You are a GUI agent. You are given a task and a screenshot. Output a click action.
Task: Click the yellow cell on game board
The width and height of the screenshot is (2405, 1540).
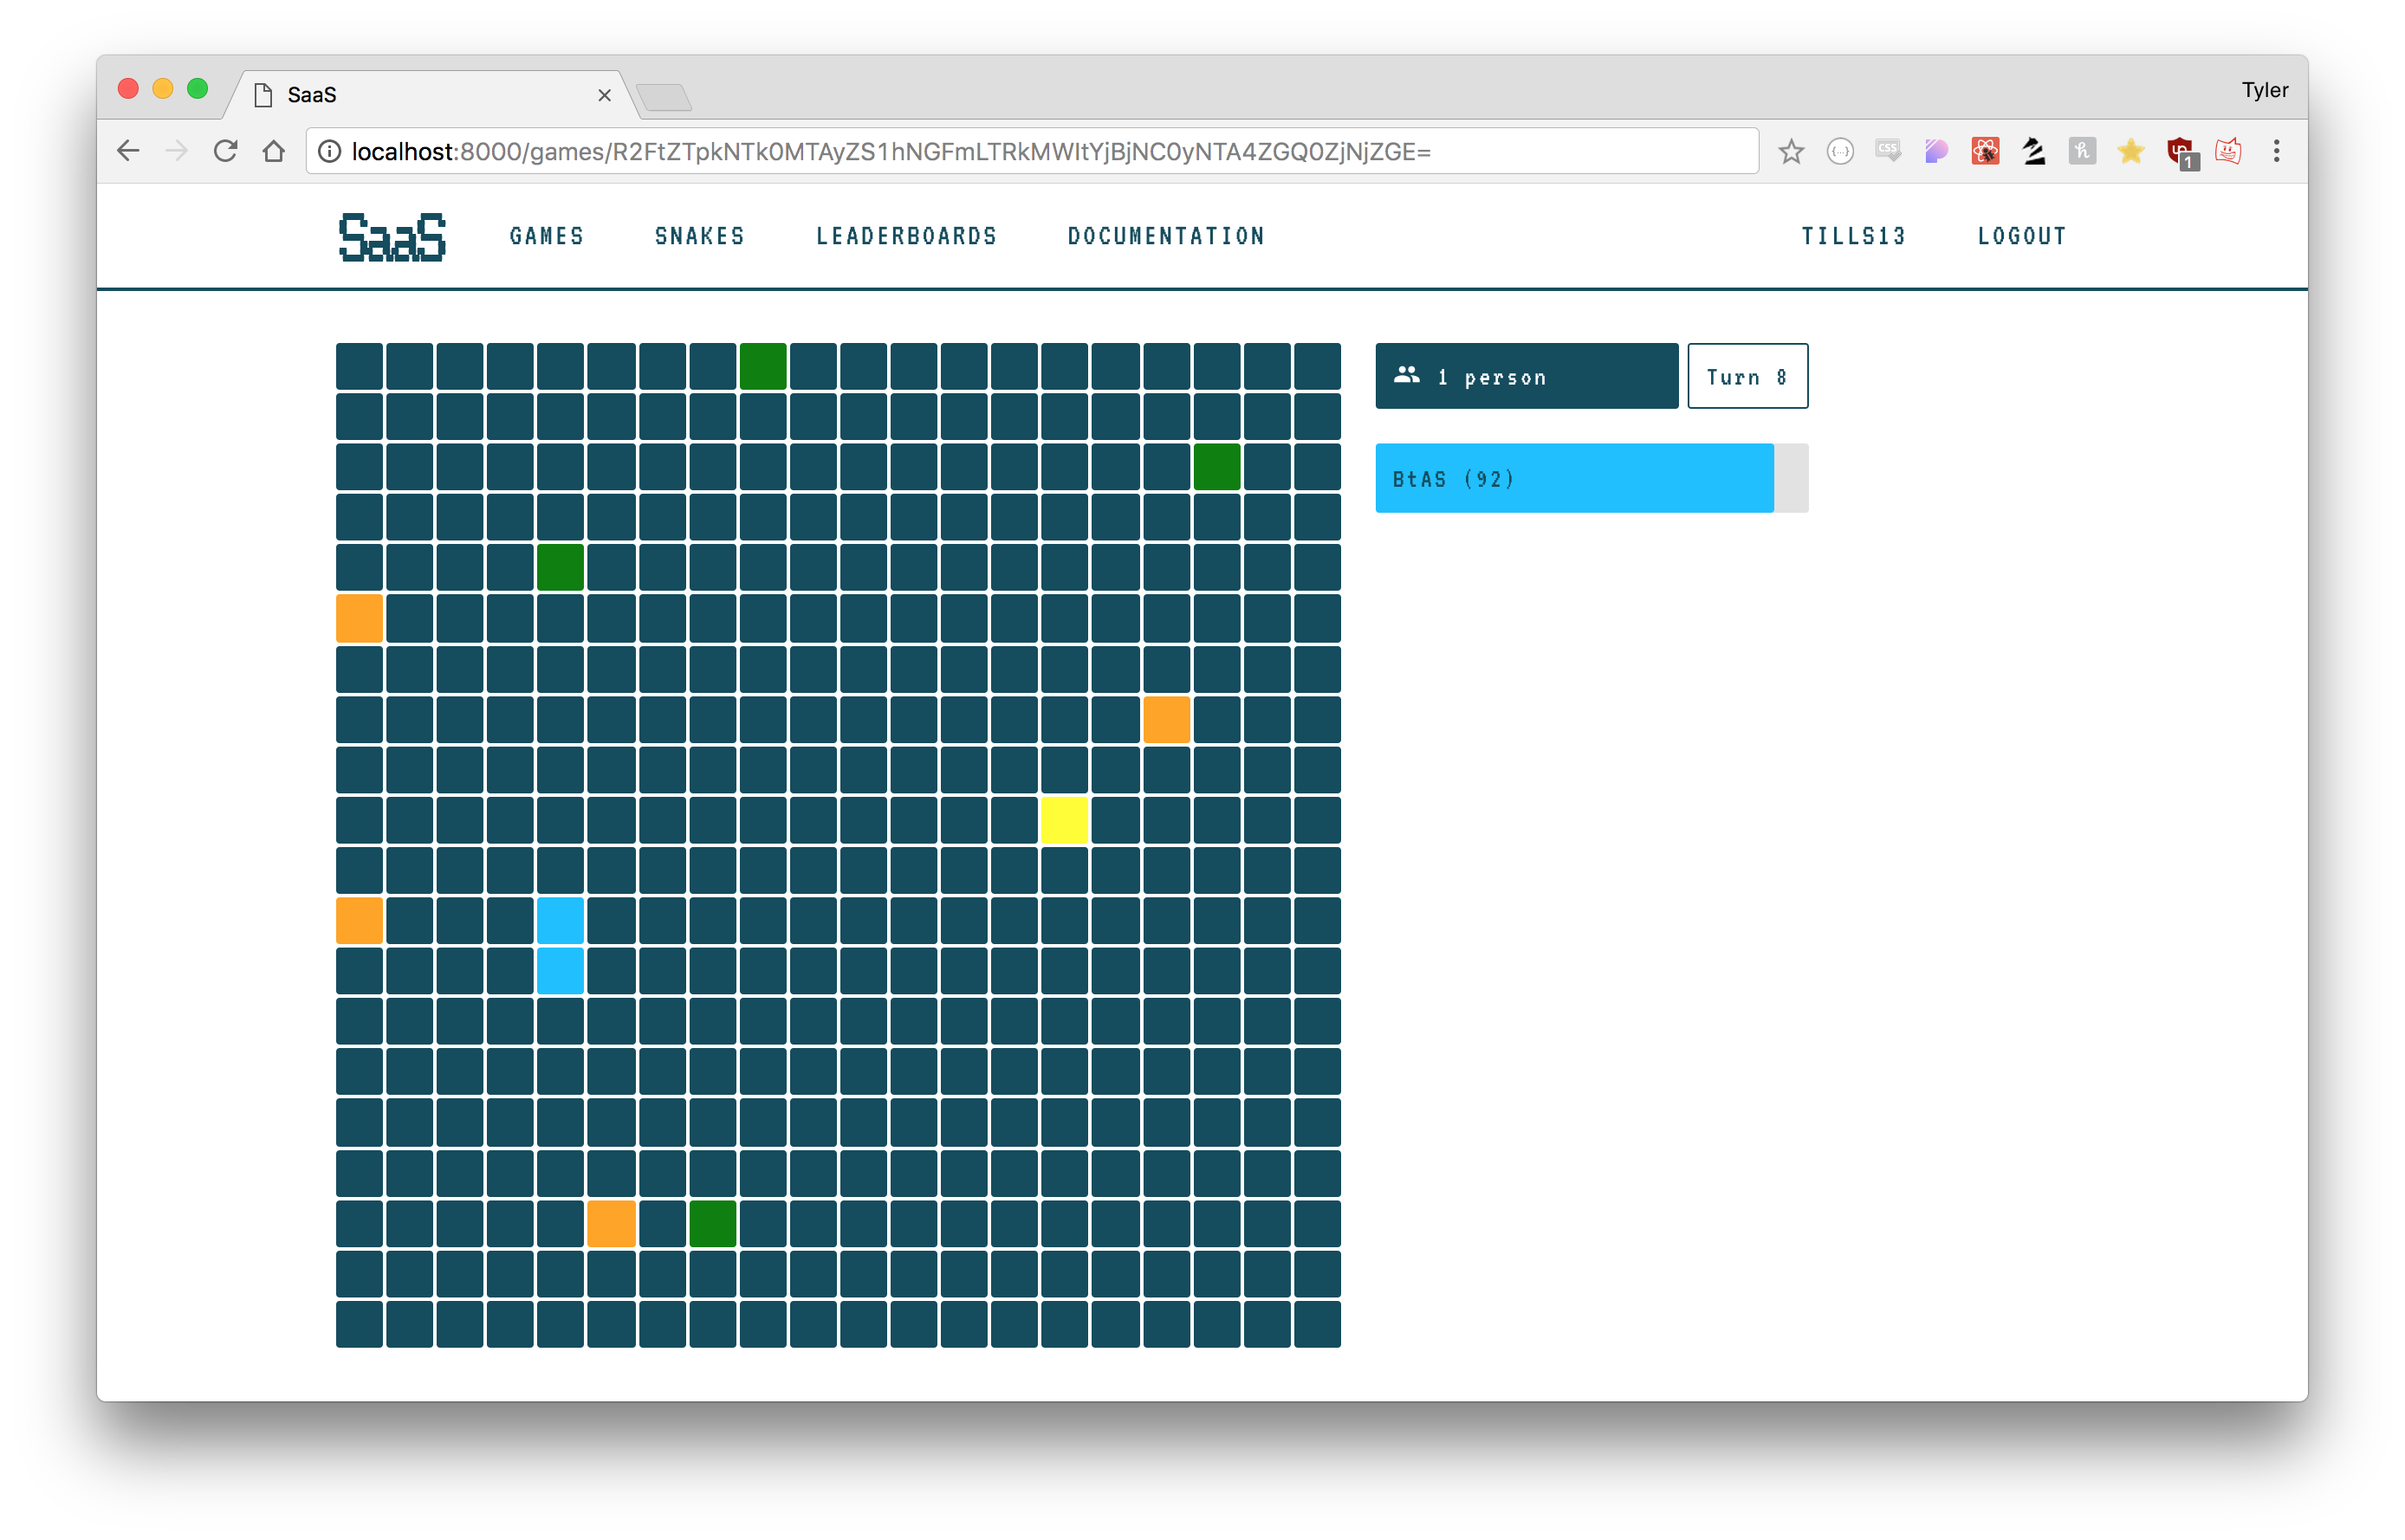pos(1064,820)
